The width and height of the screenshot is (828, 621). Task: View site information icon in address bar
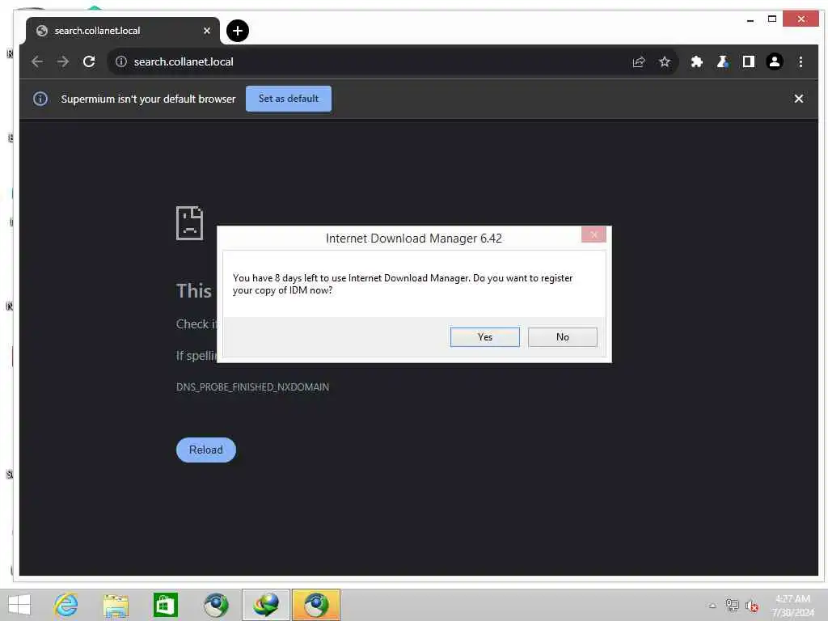click(x=121, y=61)
